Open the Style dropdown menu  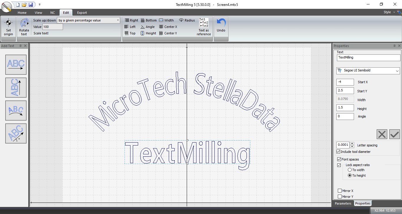389,12
